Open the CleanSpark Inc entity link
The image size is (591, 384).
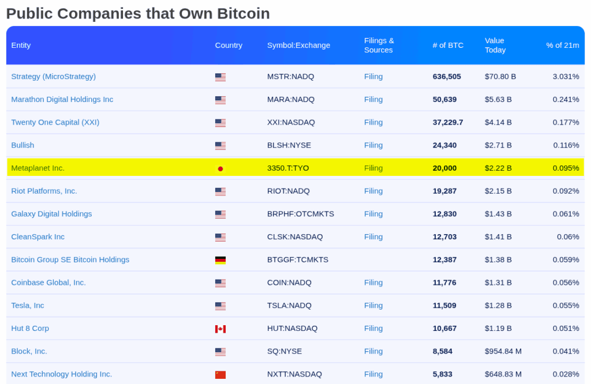tap(38, 237)
